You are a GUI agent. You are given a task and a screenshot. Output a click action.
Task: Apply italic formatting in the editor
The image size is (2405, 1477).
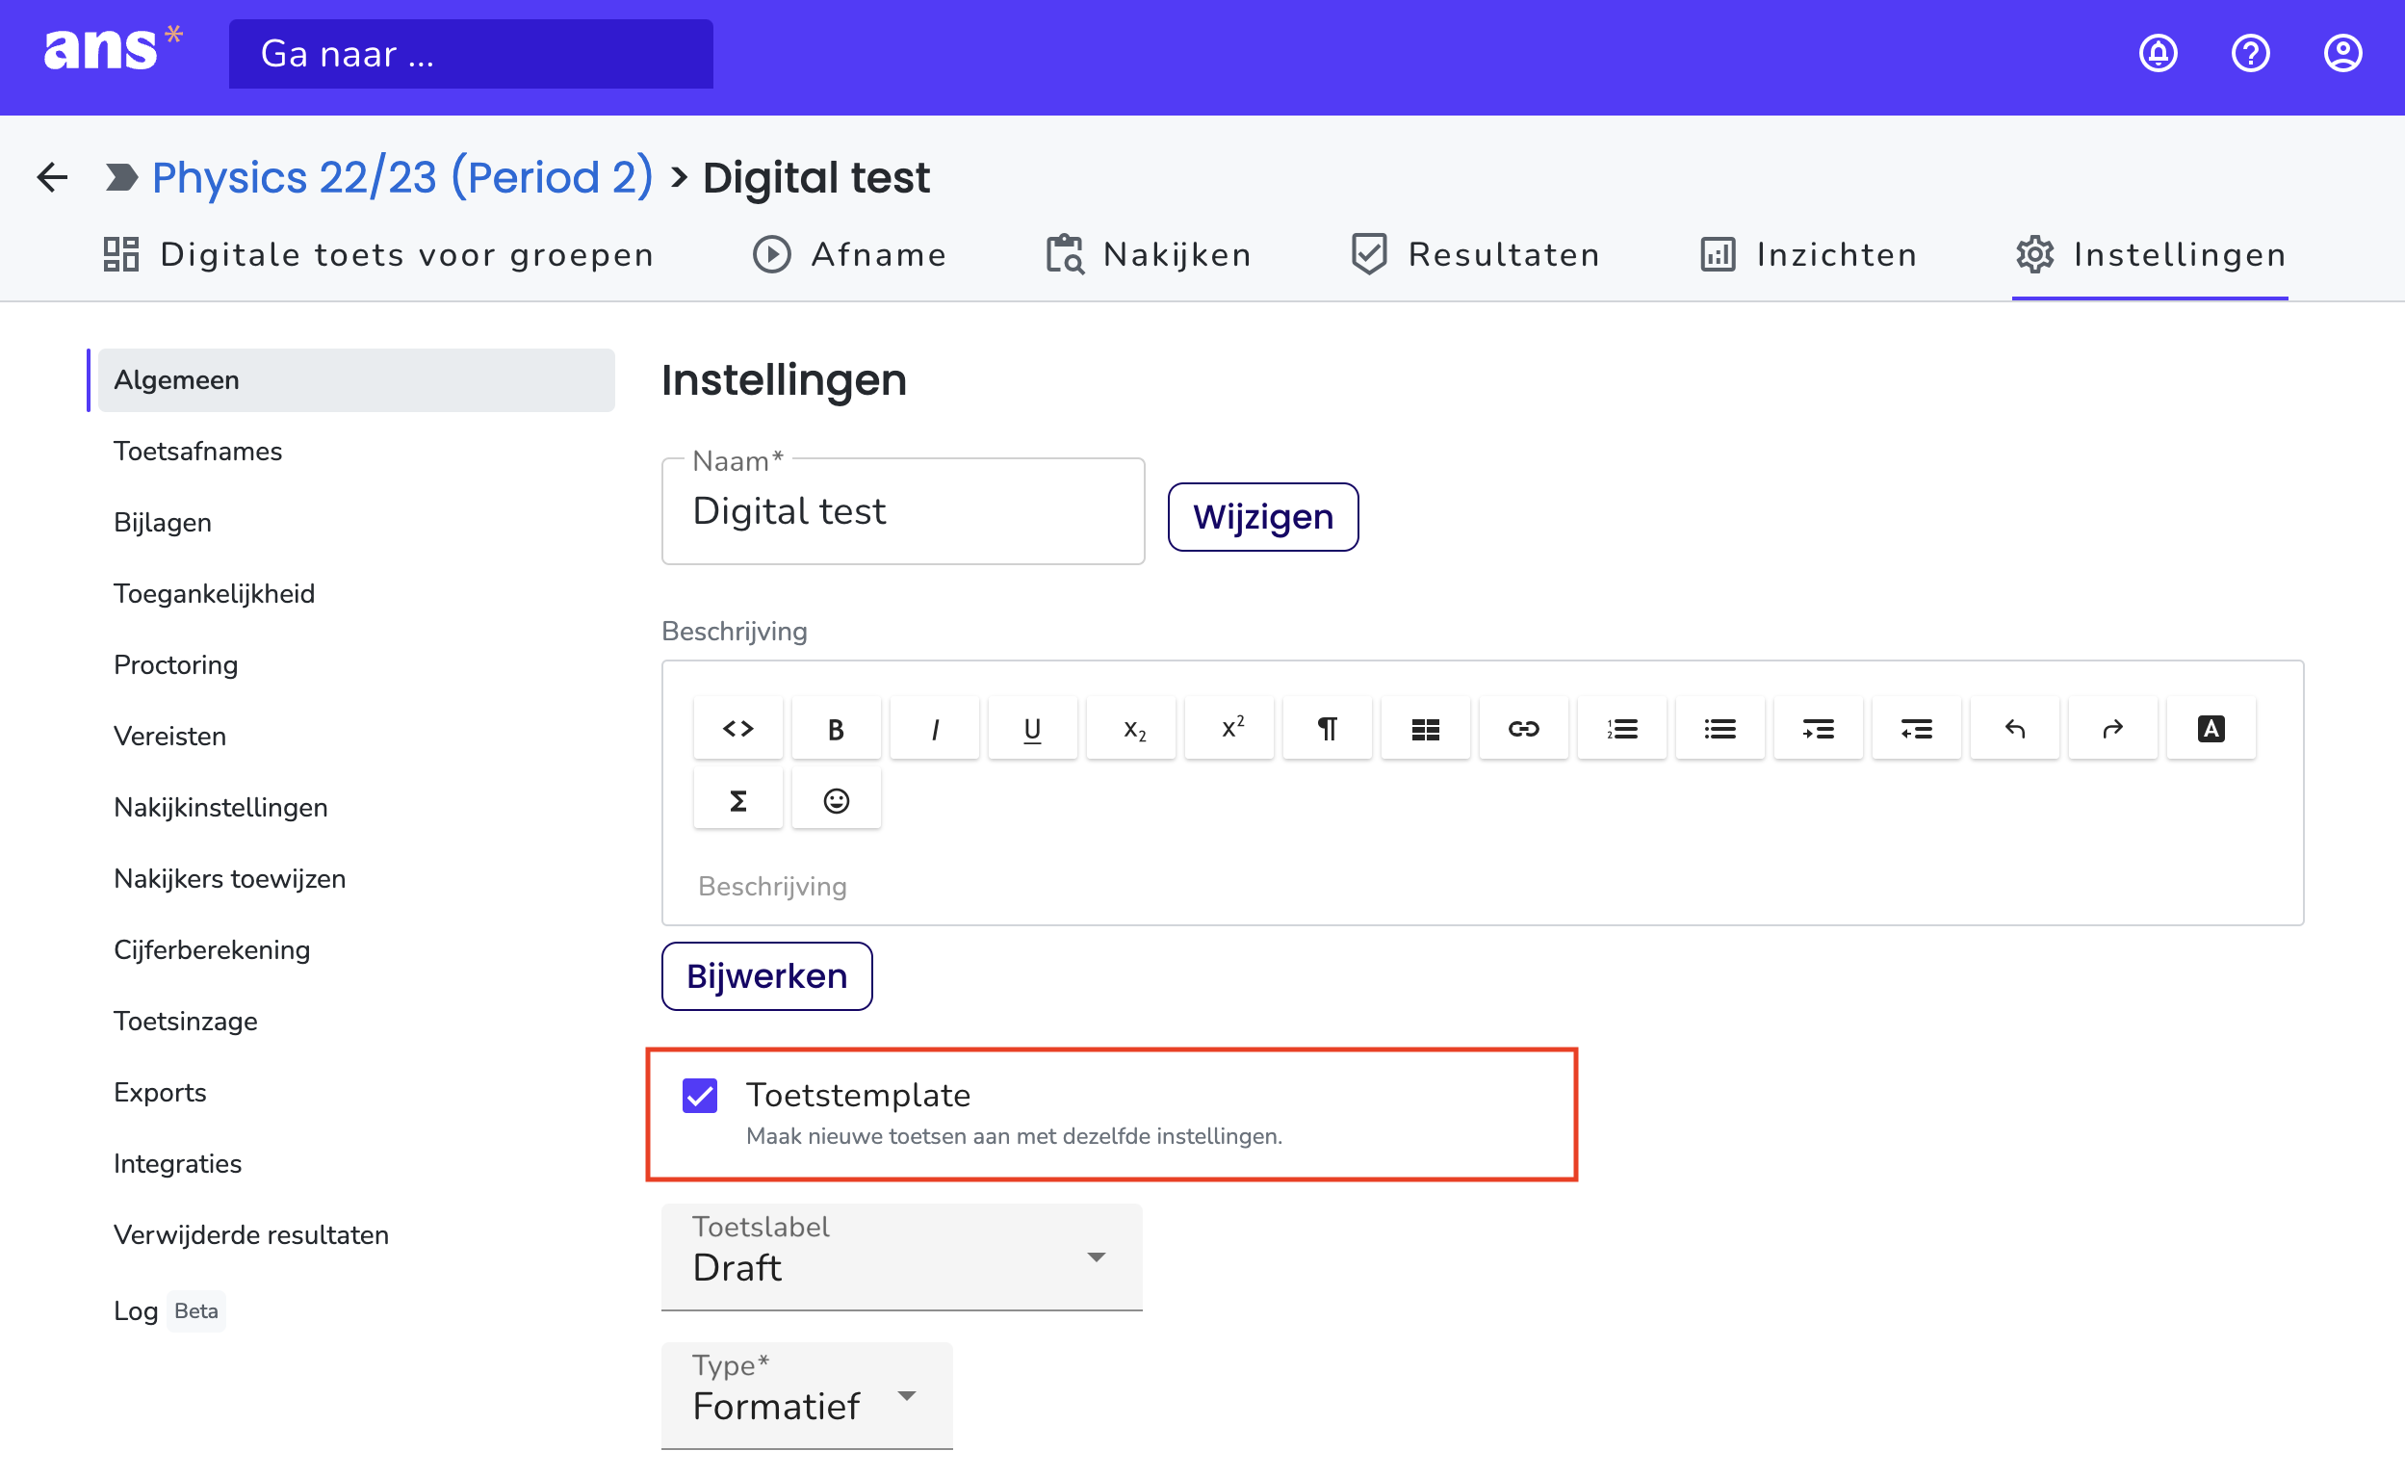tap(934, 729)
